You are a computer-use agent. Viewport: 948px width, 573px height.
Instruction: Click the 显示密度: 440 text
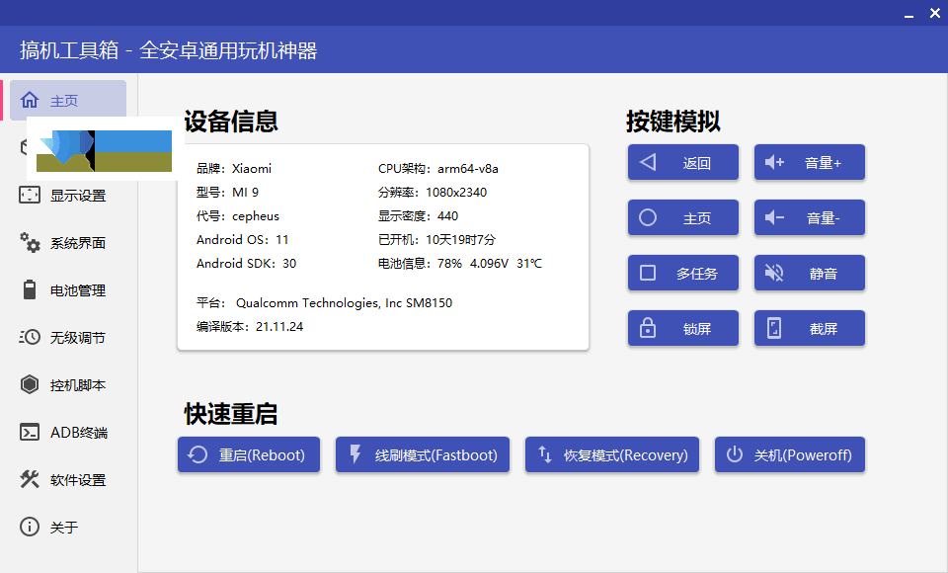tap(418, 215)
